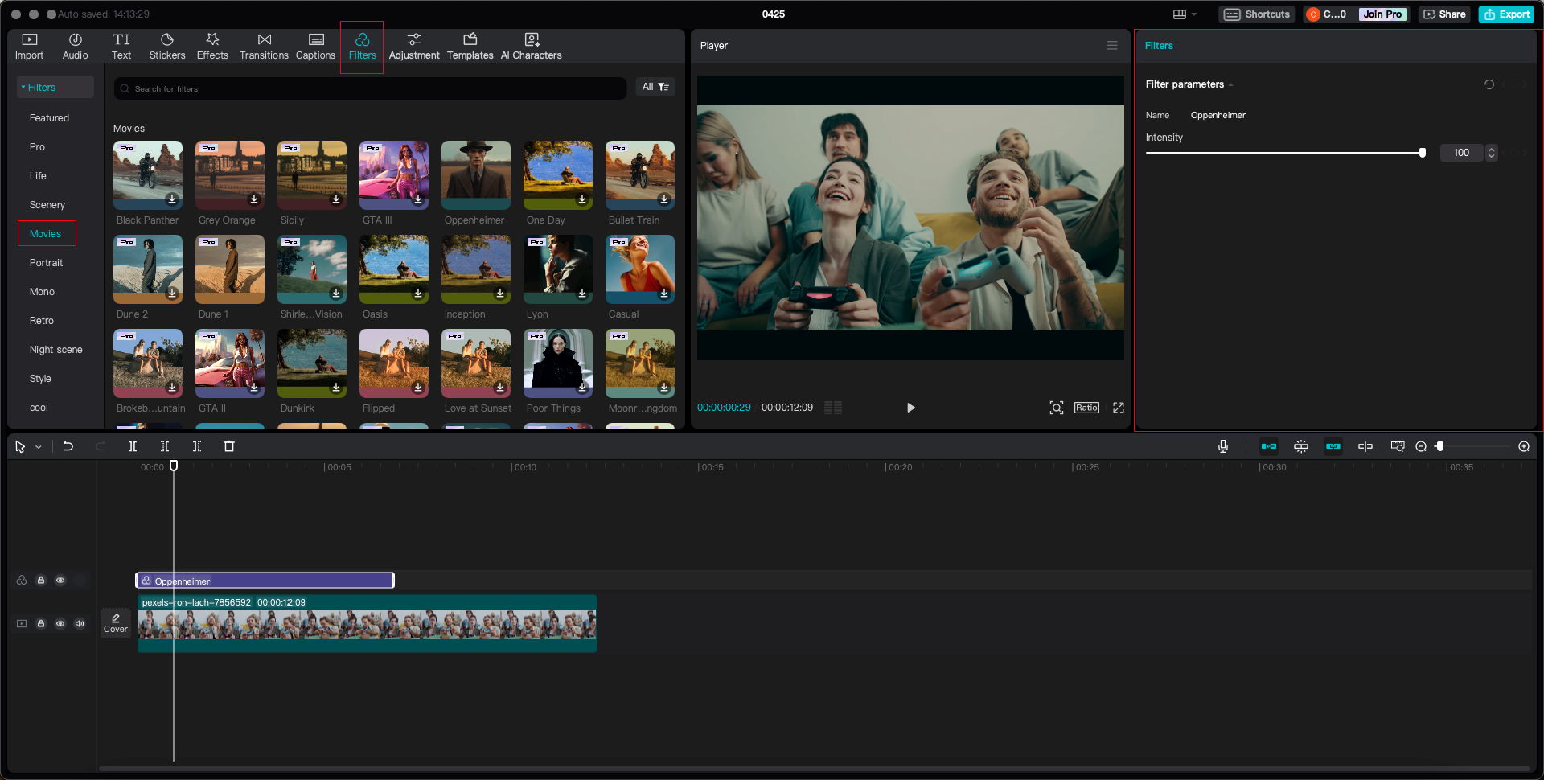Hide the Oppenheimer filter track visibility

click(60, 580)
